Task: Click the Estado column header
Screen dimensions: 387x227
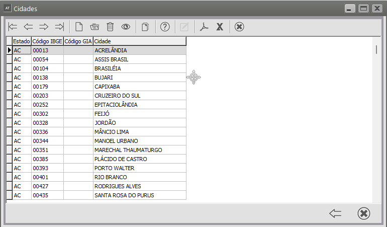Action: [x=22, y=41]
